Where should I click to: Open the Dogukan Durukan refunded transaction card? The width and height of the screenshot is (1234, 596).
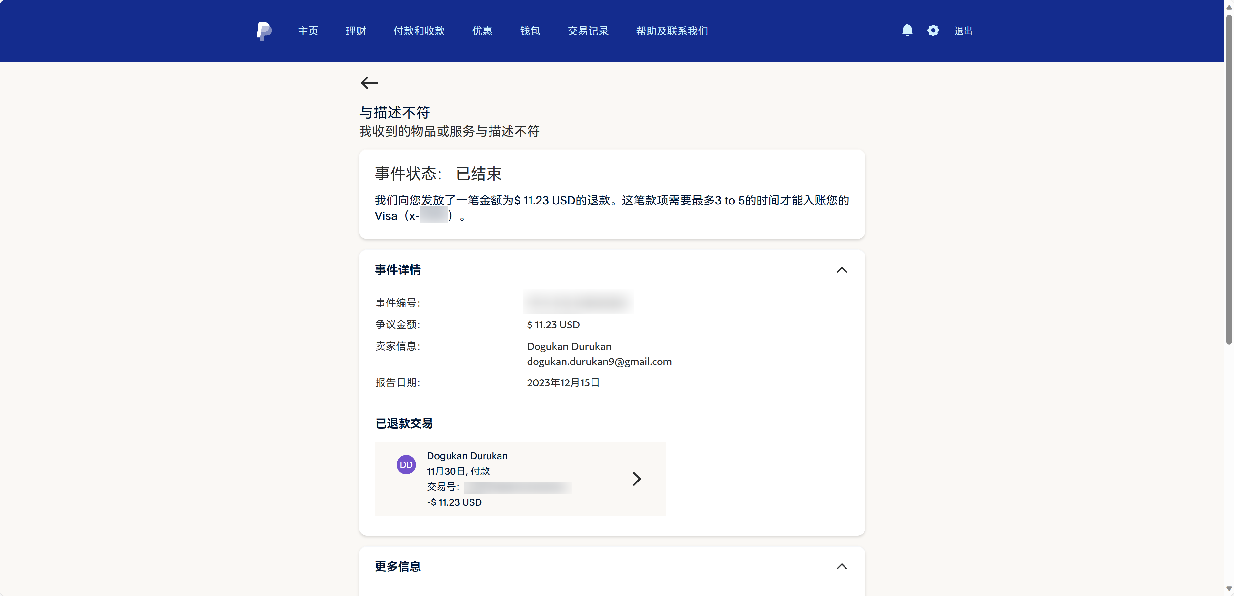tap(520, 479)
